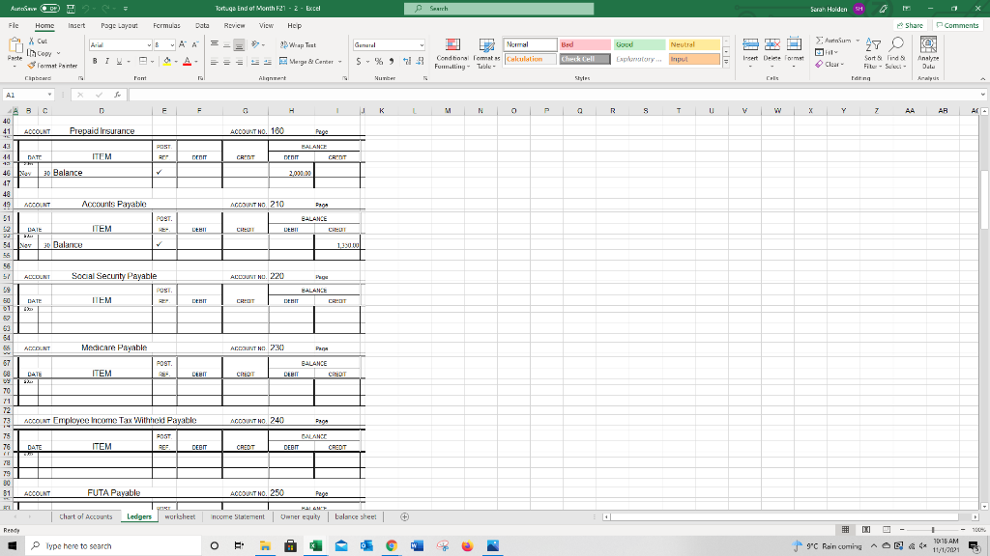Open Excel from the Windows taskbar
The image size is (990, 556).
[x=316, y=546]
